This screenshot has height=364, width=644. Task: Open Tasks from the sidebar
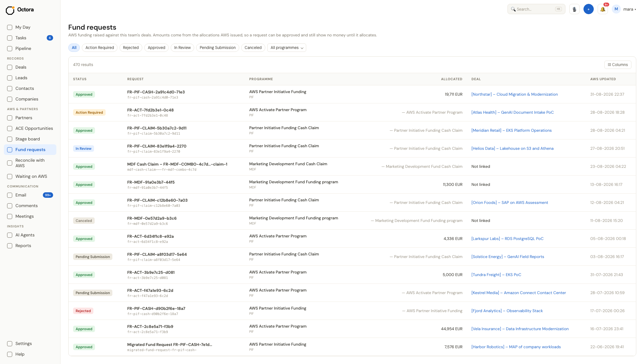(30, 38)
